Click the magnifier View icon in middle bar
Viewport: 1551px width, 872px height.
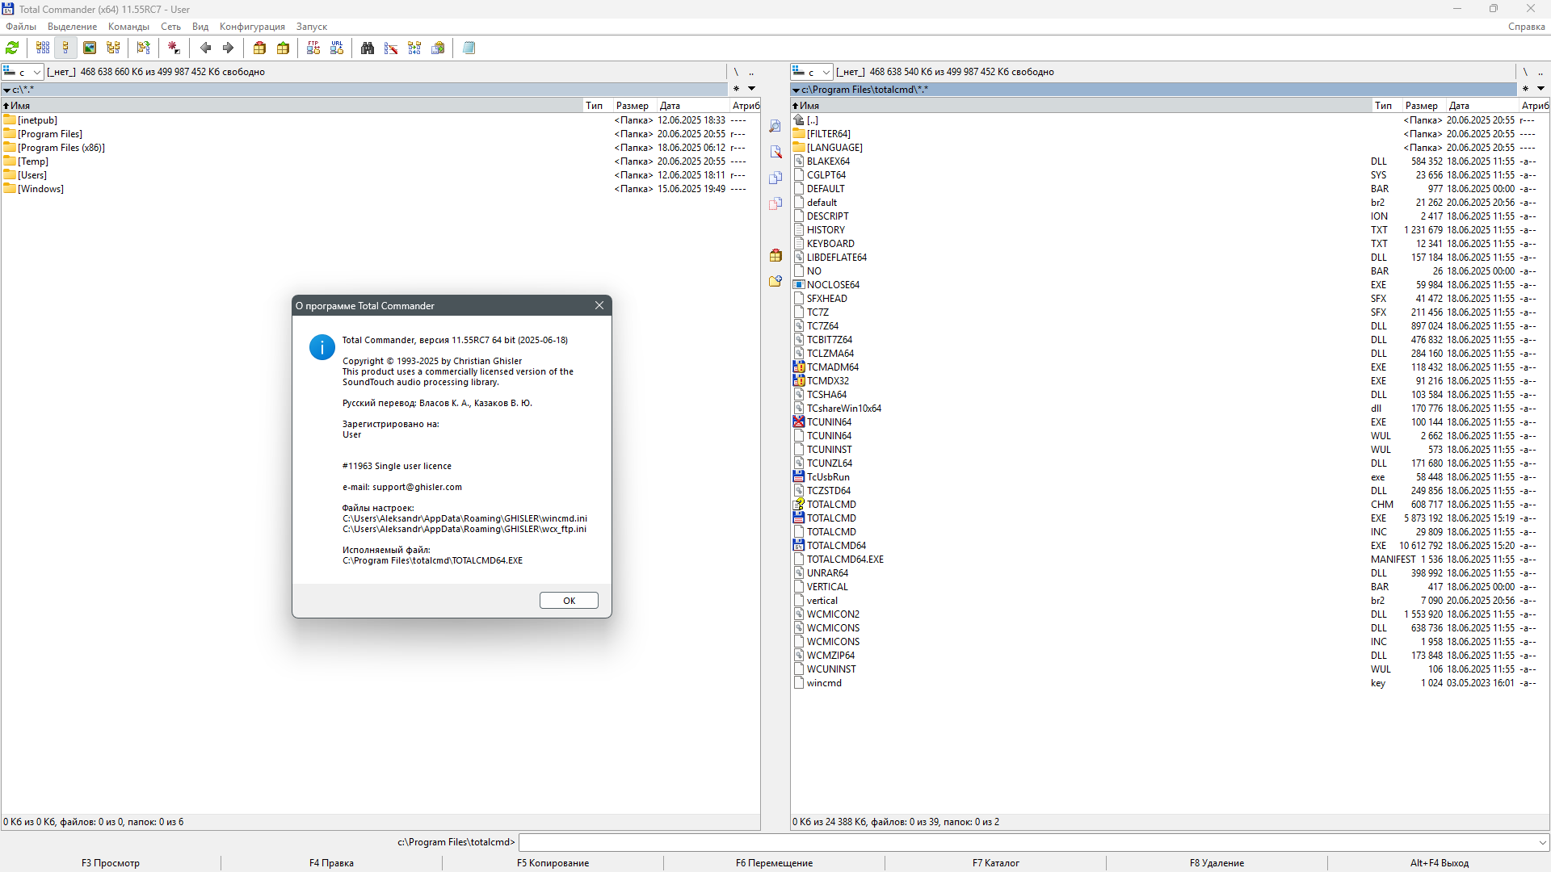[x=775, y=126]
